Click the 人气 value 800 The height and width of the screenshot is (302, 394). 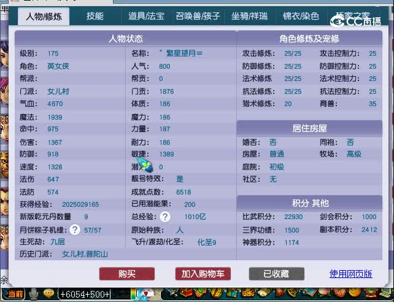[164, 66]
